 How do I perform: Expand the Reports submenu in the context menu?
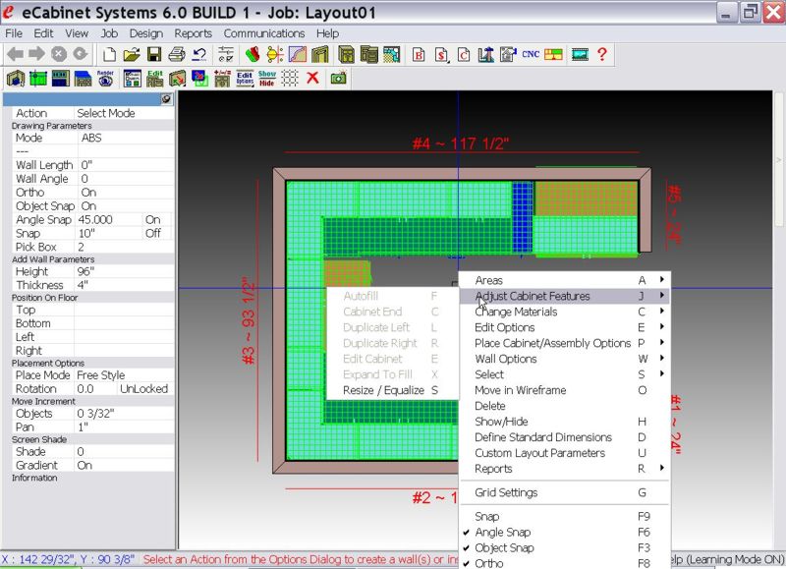pos(565,469)
